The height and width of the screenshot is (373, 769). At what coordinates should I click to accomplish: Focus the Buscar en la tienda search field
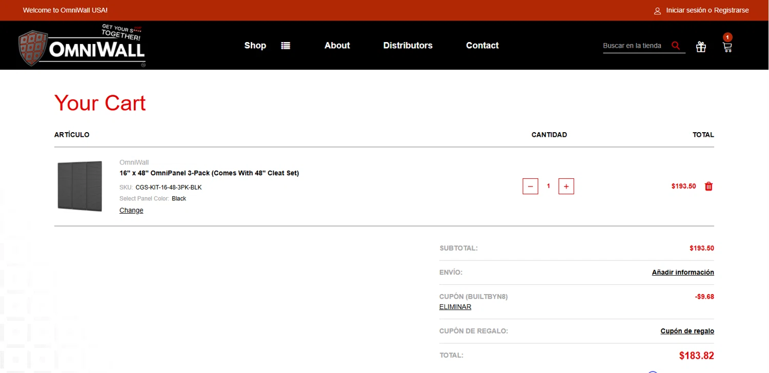pyautogui.click(x=636, y=46)
